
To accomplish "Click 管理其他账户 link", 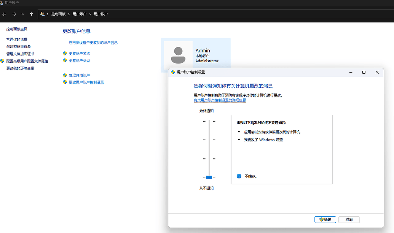I will point(80,75).
